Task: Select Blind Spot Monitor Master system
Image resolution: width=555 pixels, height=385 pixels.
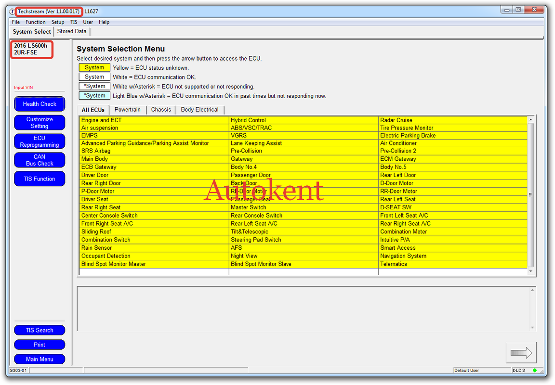Action: [x=154, y=264]
